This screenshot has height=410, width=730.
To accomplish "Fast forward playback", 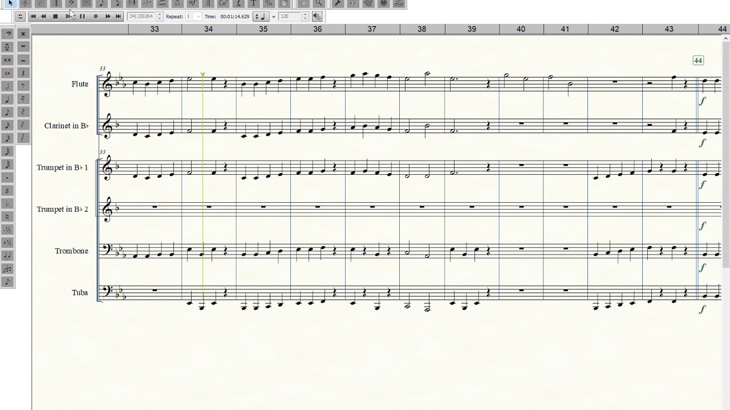I will coord(108,17).
